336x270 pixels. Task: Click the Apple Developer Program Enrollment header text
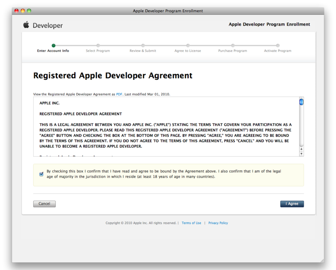coord(269,24)
